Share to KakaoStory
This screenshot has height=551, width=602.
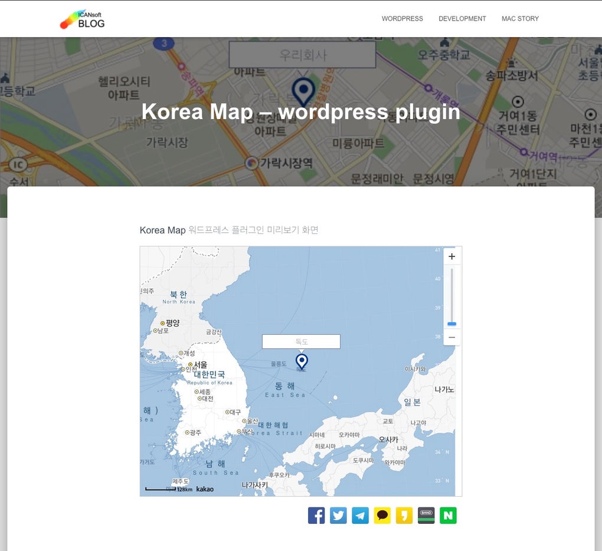click(404, 515)
